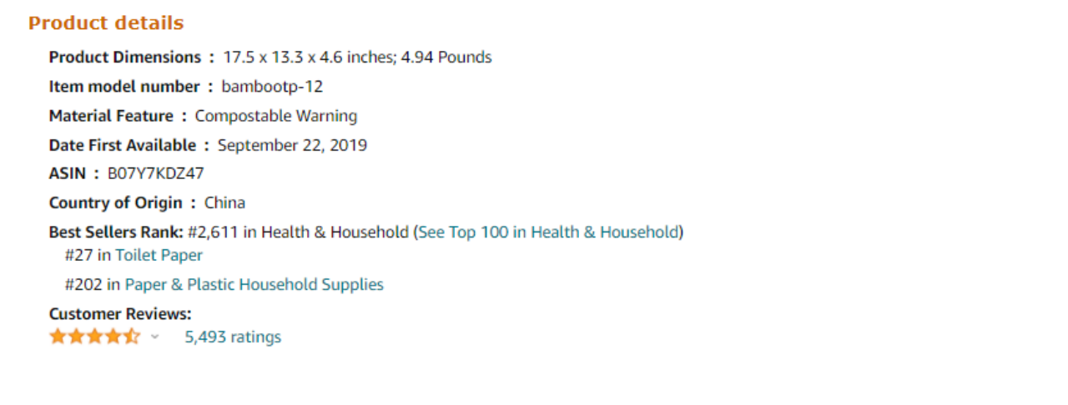The width and height of the screenshot is (1068, 405).
Task: Click the half-filled fifth rating star
Action: tap(133, 337)
